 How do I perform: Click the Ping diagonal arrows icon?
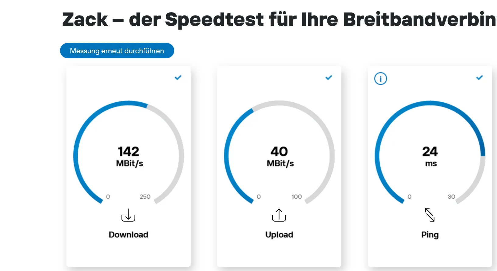tap(430, 215)
